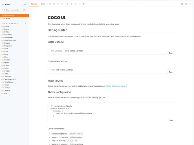
Task: Open accessibility vision simulator icon
Action: coord(84,4)
